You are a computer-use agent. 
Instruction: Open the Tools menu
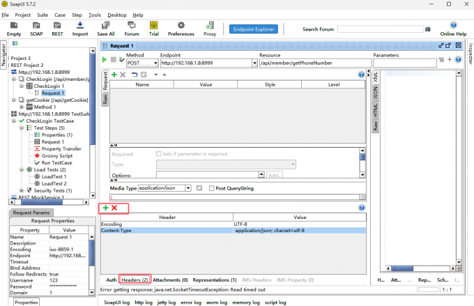point(95,15)
